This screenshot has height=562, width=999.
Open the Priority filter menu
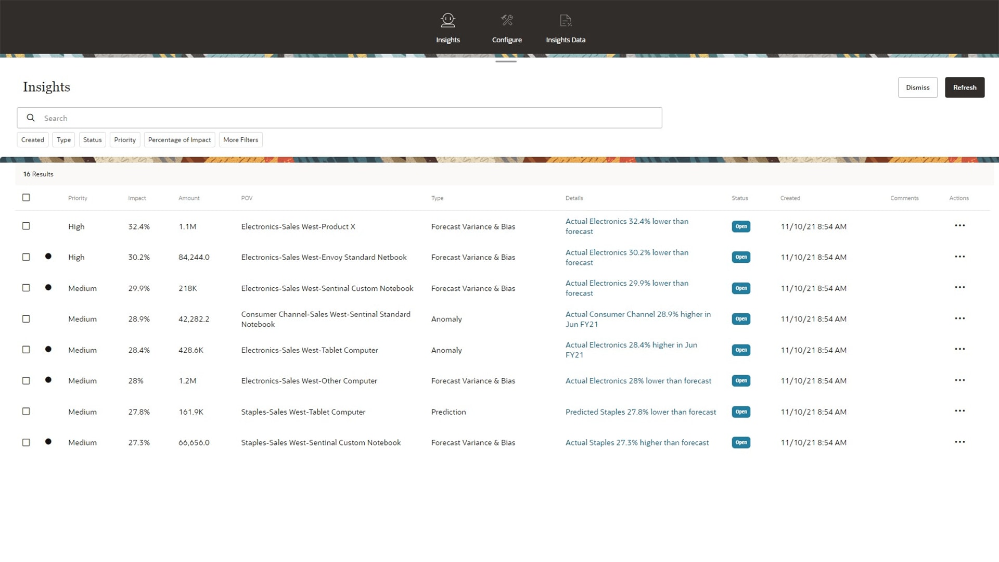click(124, 139)
